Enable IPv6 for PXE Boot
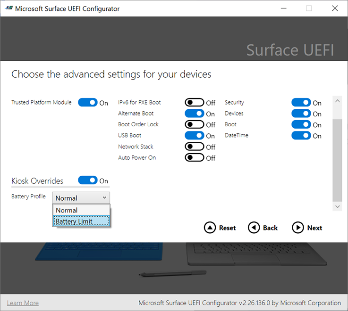The height and width of the screenshot is (311, 348). [194, 103]
